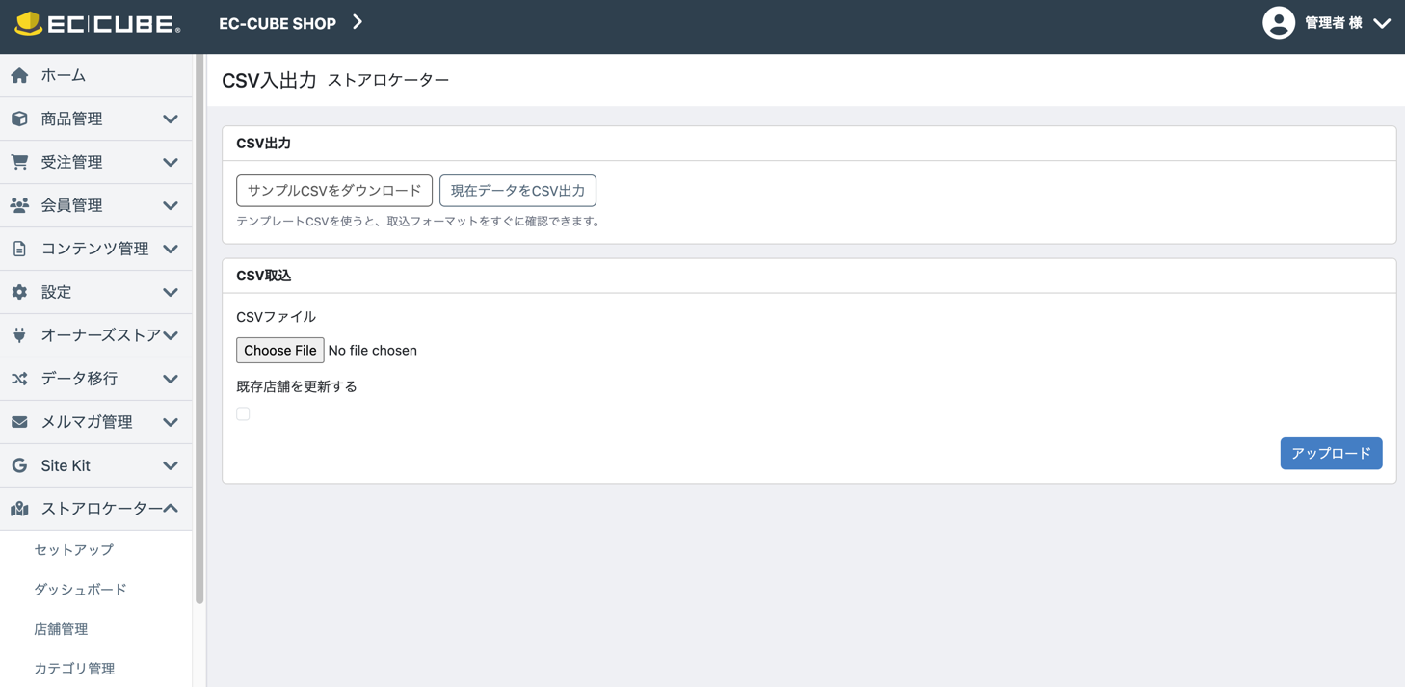Image resolution: width=1405 pixels, height=687 pixels.
Task: Expand the データ移行 menu chevron
Action: click(171, 380)
